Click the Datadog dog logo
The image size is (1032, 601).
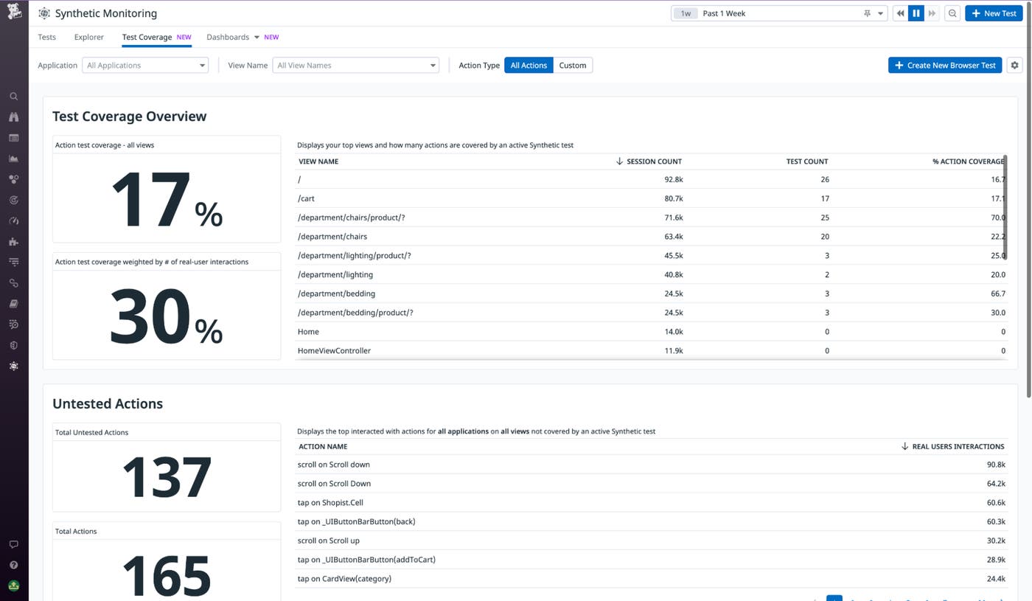[x=14, y=12]
